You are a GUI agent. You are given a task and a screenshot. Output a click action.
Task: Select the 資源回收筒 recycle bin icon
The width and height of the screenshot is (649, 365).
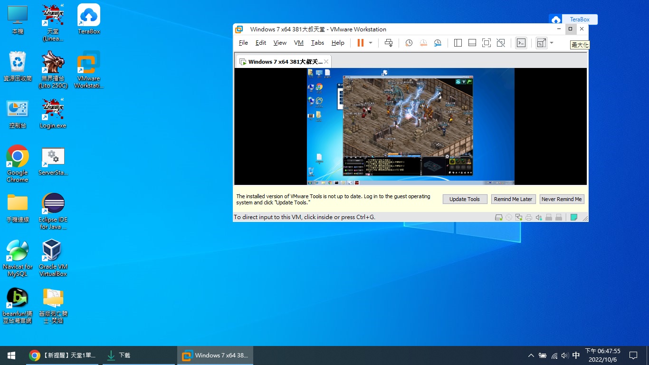(18, 67)
